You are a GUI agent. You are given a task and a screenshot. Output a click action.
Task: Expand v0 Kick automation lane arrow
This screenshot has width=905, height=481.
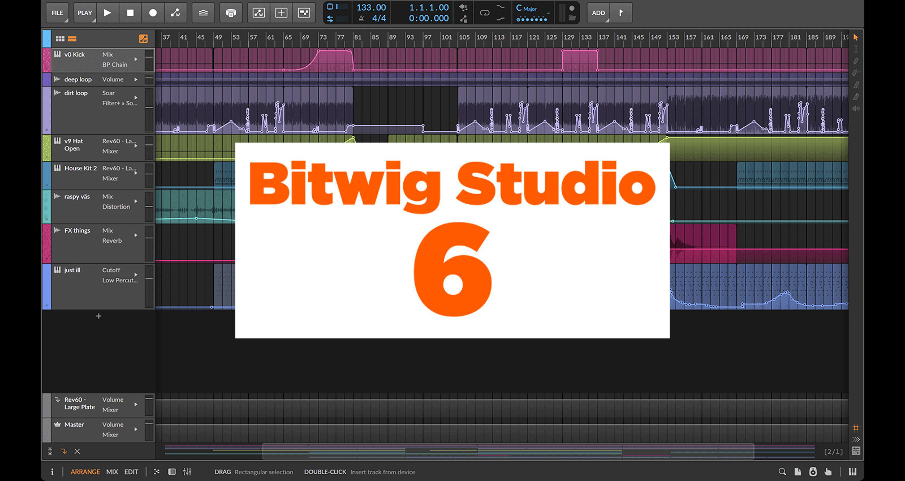point(136,59)
